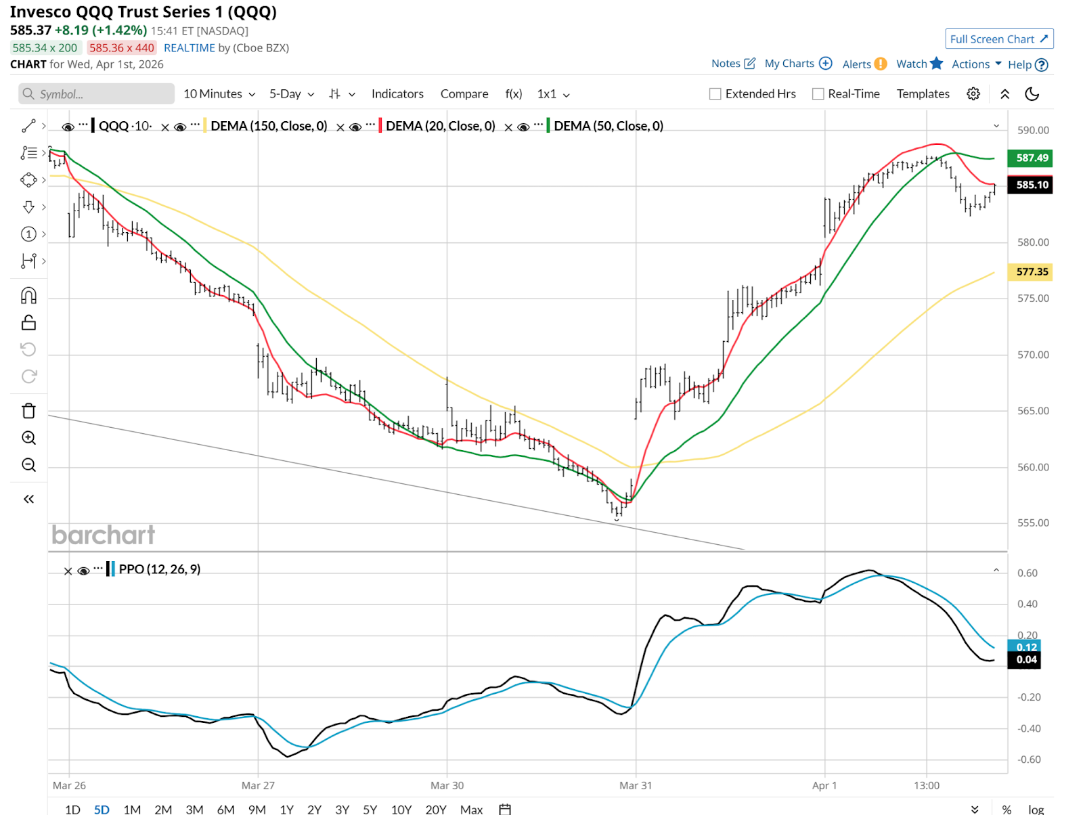Collapse the PPO pane
This screenshot has height=815, width=1083.
[996, 570]
